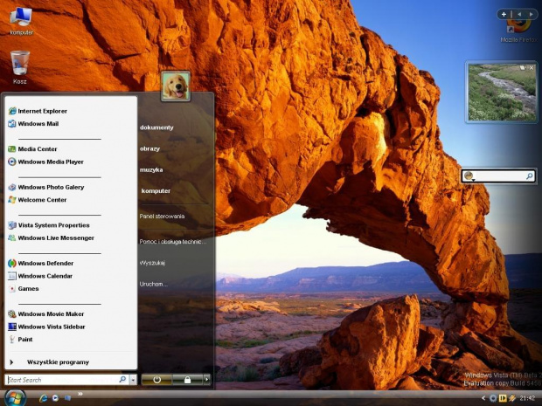
Task: Open shutdown options arrow beside lock
Action: click(206, 380)
